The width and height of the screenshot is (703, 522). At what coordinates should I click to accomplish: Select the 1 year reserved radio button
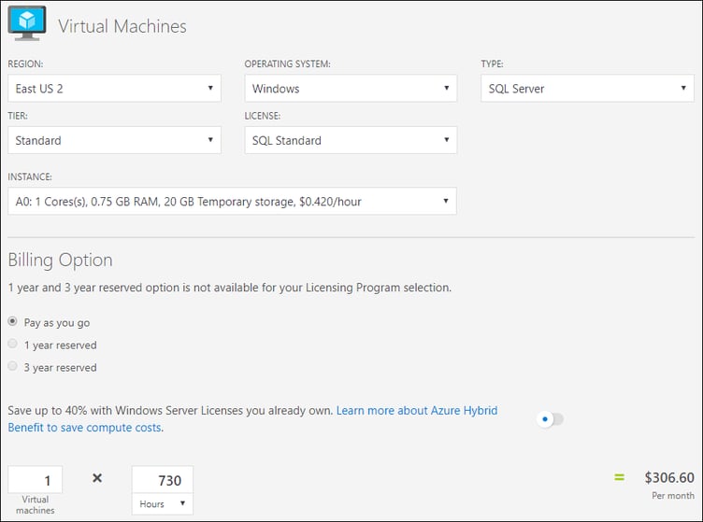coord(12,344)
